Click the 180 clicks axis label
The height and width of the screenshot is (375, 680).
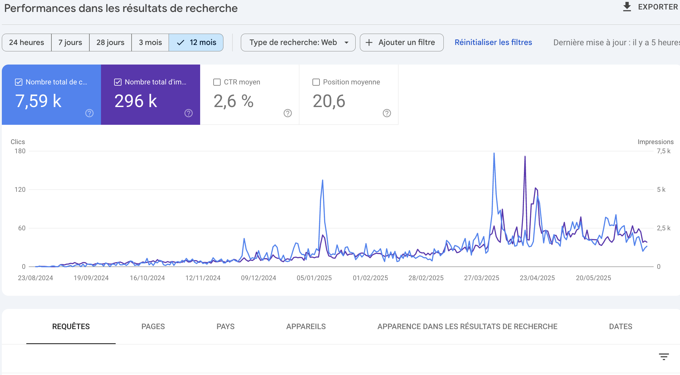pos(20,151)
